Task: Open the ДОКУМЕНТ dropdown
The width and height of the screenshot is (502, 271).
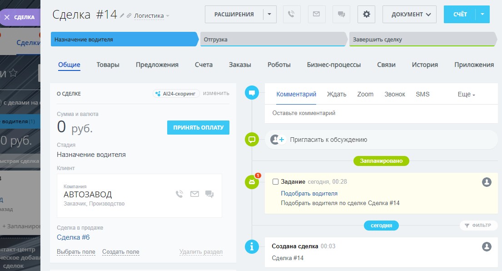Action: pyautogui.click(x=409, y=14)
